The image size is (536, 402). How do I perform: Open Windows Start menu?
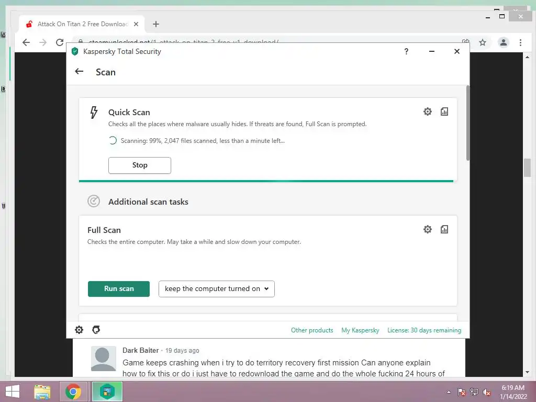(x=13, y=392)
